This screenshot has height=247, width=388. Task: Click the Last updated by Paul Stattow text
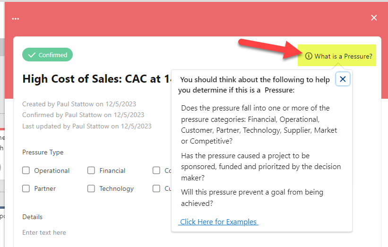coord(87,127)
